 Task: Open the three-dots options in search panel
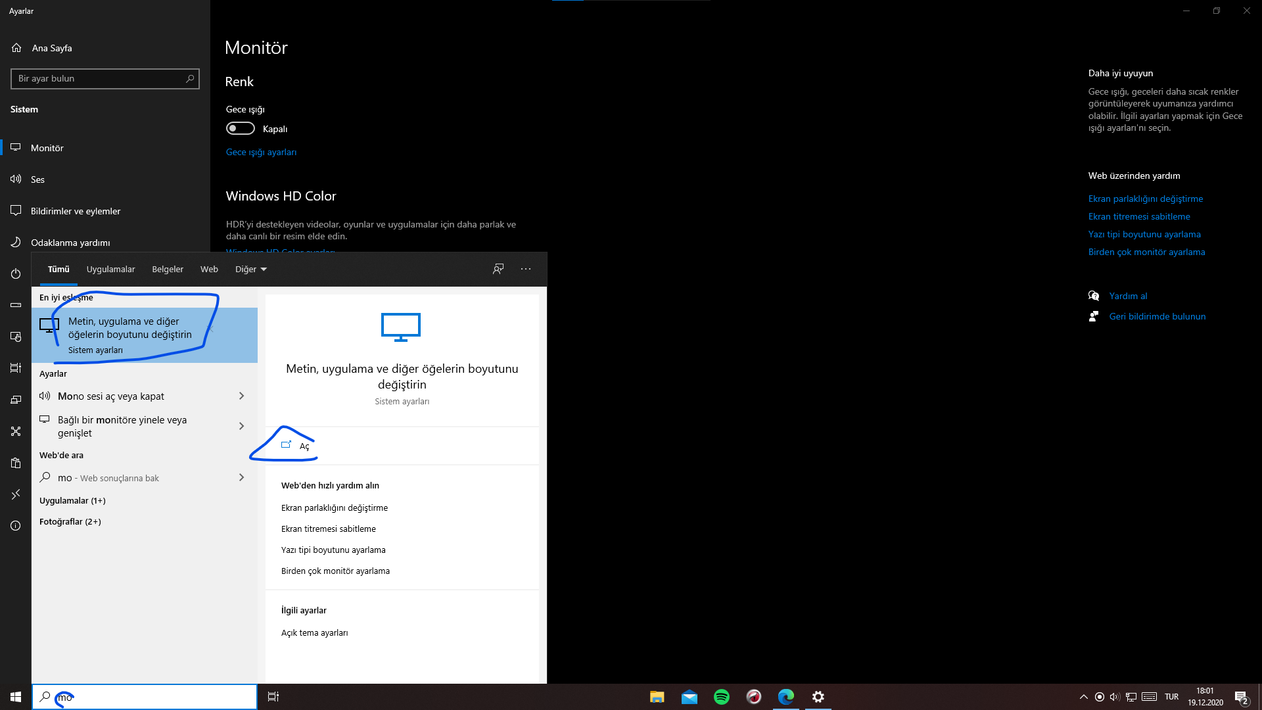click(x=526, y=269)
